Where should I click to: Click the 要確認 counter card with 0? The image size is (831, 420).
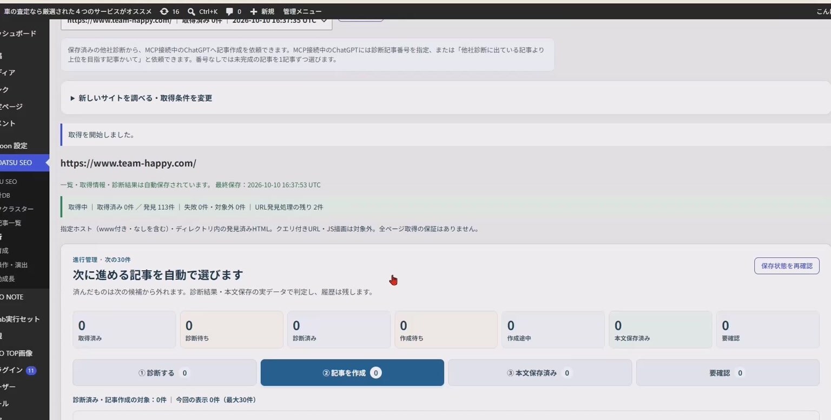(x=768, y=330)
